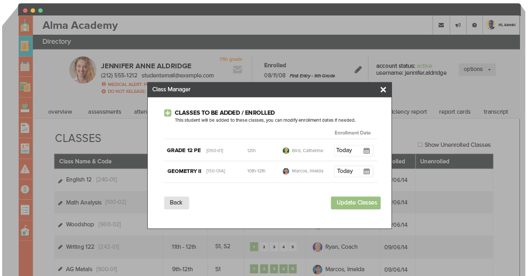Click the pencil edit icon beside Enrolled
Screen dimensions: 528x276
click(358, 69)
